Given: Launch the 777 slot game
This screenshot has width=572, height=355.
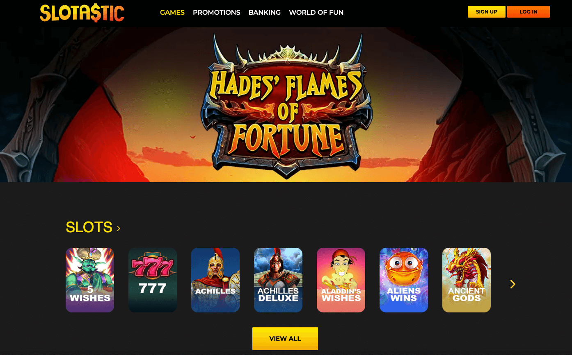Looking at the screenshot, I should pyautogui.click(x=153, y=280).
